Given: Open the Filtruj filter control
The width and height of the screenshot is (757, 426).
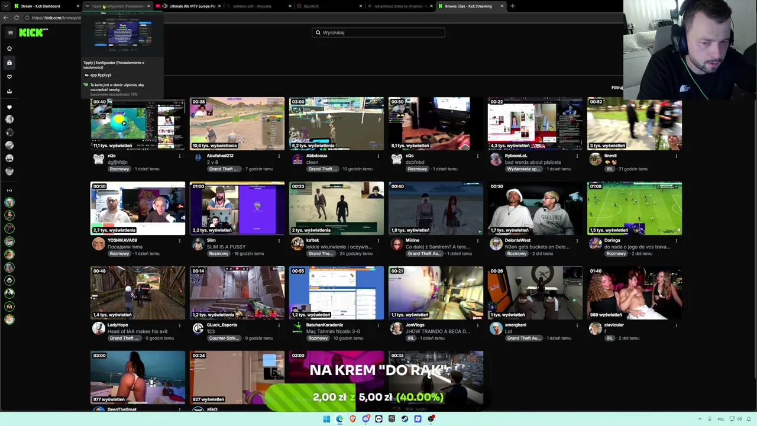Looking at the screenshot, I should (x=617, y=88).
